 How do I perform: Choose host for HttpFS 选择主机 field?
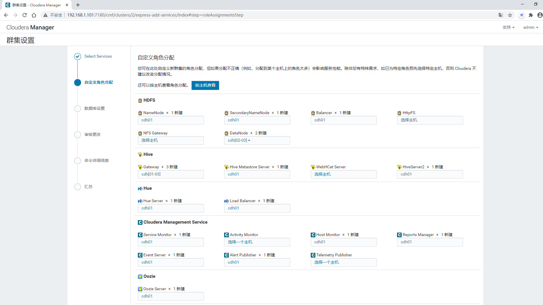pos(430,120)
